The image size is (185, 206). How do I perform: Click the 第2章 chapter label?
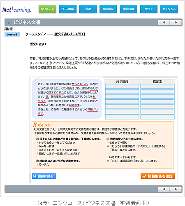[9, 29]
